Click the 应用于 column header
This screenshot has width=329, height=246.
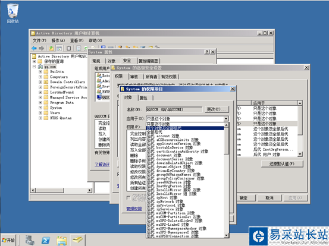274,103
